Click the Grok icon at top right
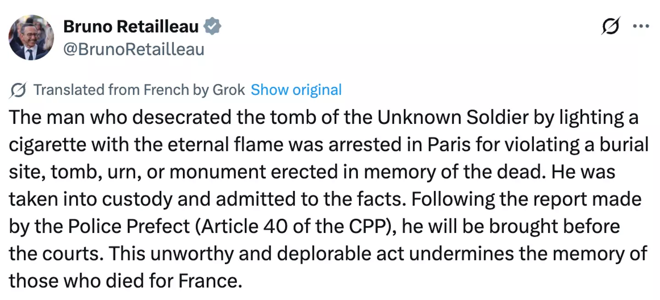 [610, 26]
